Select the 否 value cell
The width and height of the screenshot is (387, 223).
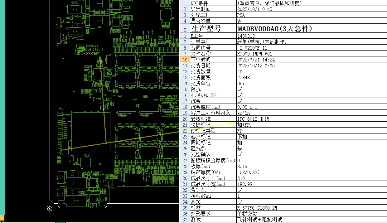312,21
